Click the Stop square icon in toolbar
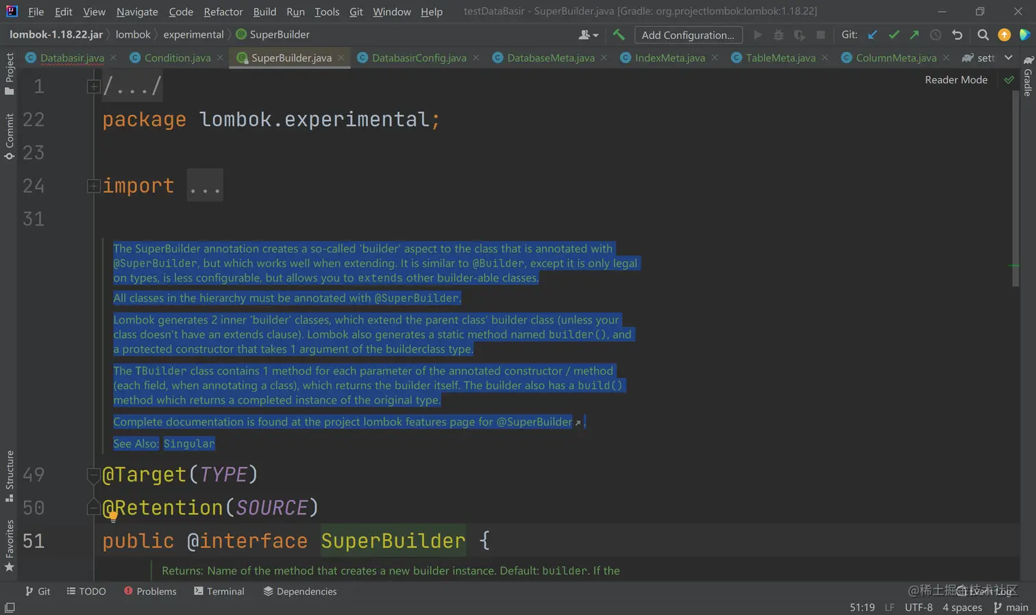 pos(820,35)
